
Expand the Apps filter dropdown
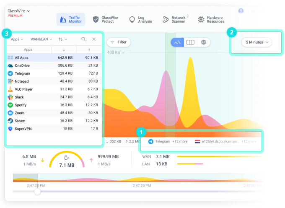coord(17,39)
